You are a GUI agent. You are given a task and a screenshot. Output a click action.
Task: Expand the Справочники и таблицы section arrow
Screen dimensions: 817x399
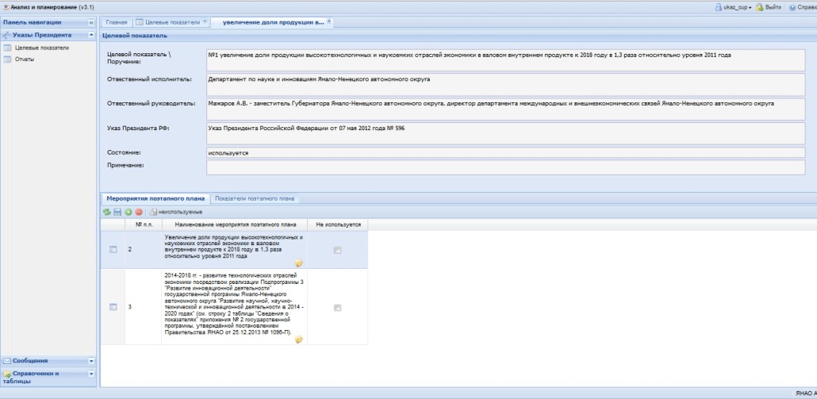click(x=91, y=374)
